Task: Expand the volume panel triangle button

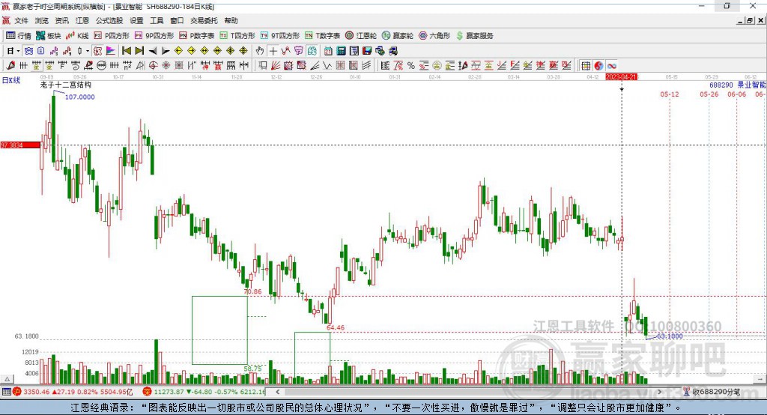Action: [7, 379]
